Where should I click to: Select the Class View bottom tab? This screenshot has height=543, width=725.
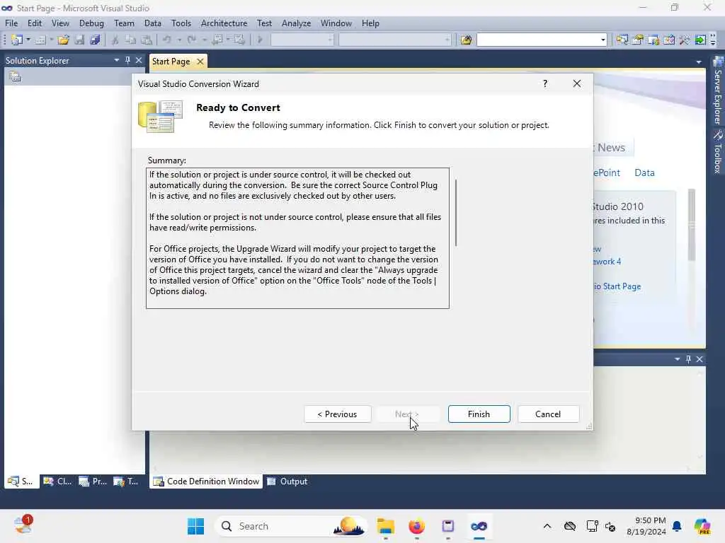pos(58,481)
